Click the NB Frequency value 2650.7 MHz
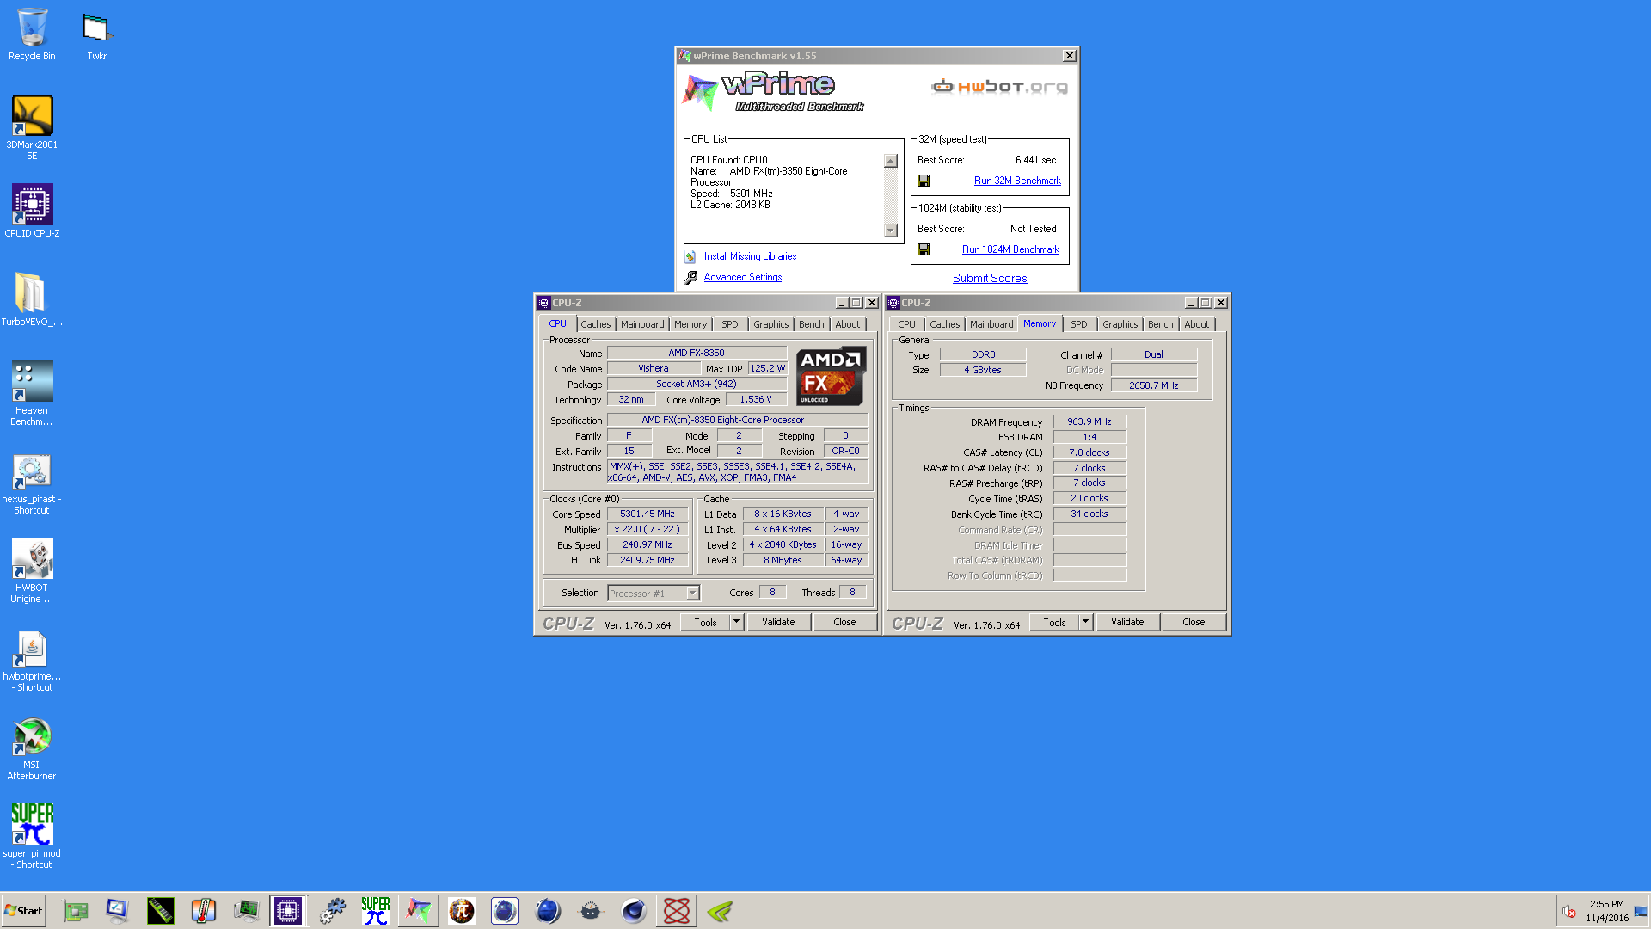This screenshot has width=1651, height=929. (x=1154, y=385)
